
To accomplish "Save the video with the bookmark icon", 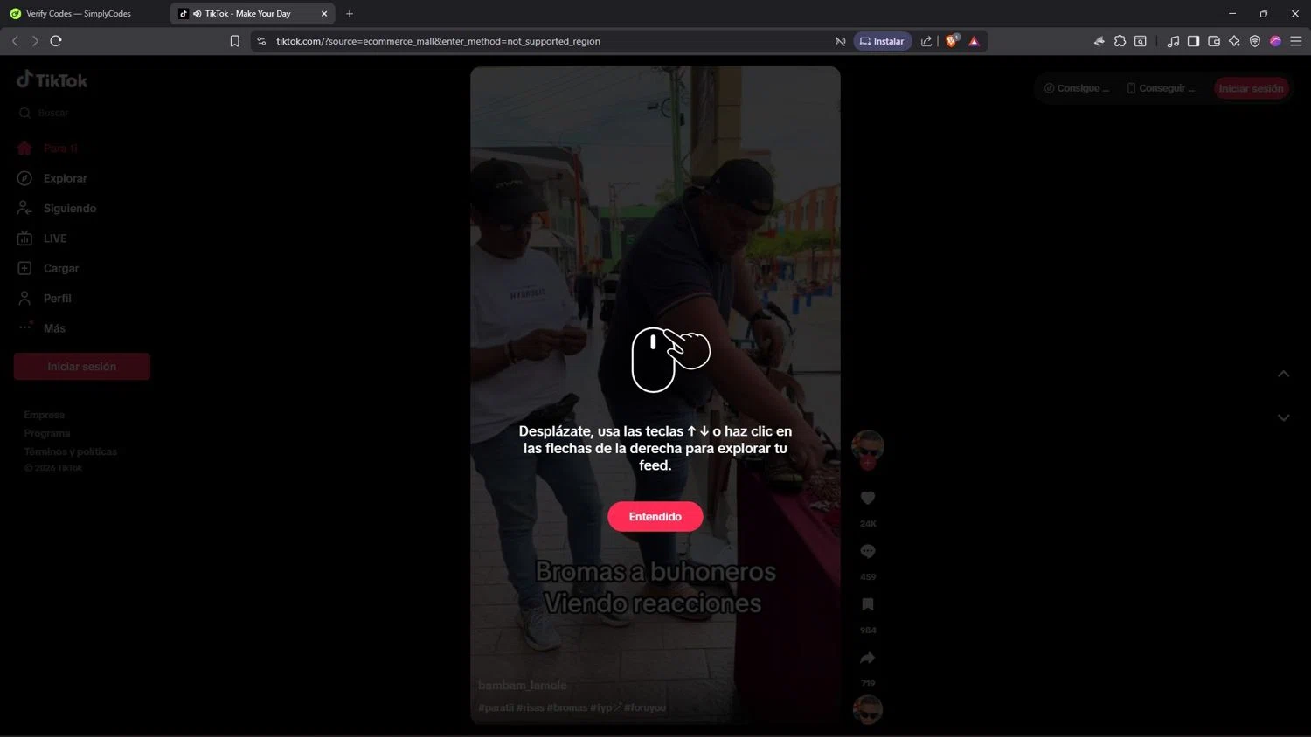I will [868, 604].
